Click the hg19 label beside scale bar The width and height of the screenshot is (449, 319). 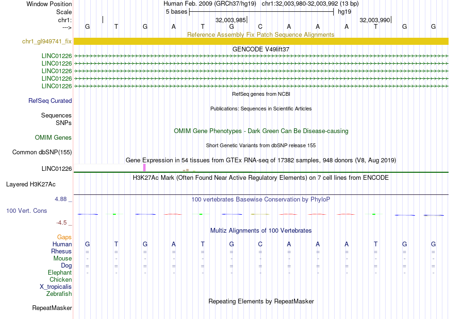coord(345,12)
